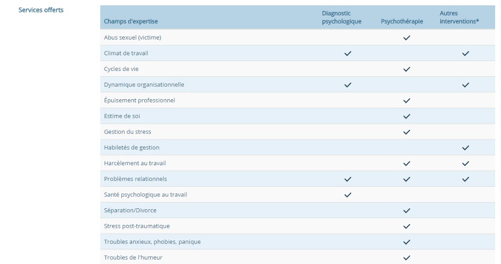Click Diagnostic psychologique checkmark for Climat de travail
The width and height of the screenshot is (501, 264).
tap(348, 53)
